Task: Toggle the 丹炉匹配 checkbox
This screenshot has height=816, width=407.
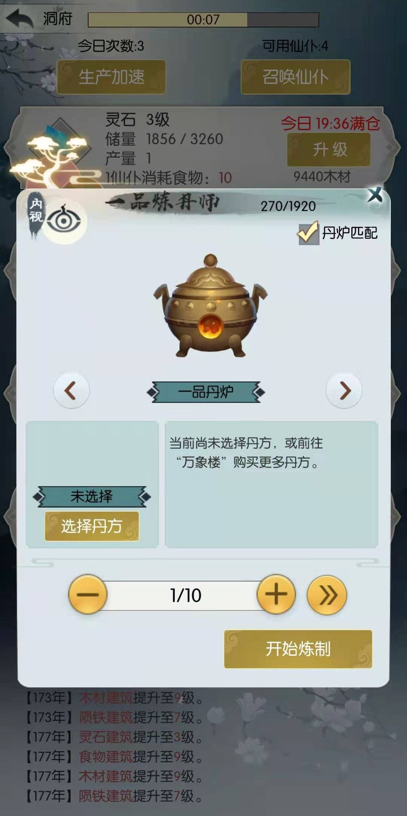Action: pos(309,233)
